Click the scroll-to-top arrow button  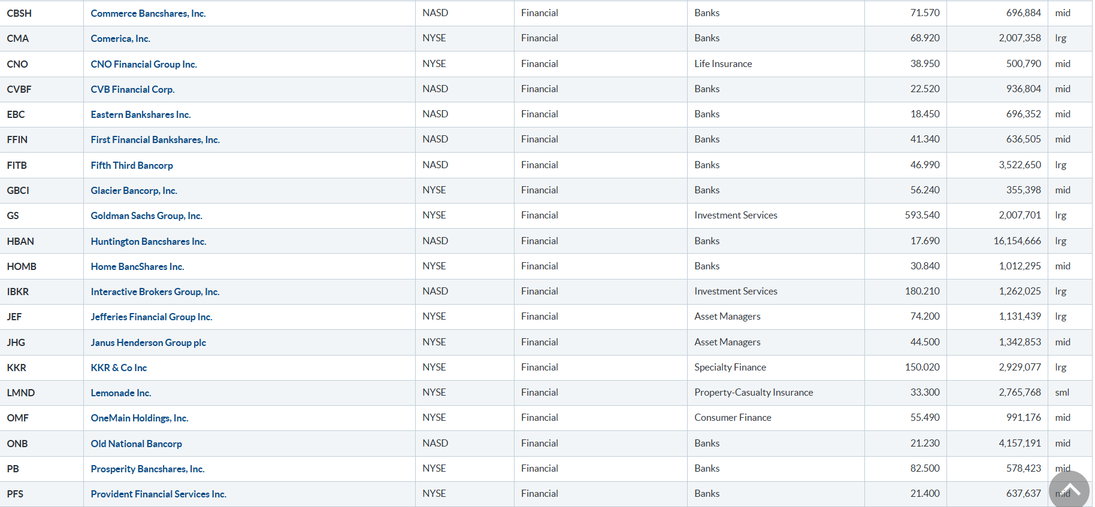pyautogui.click(x=1069, y=490)
